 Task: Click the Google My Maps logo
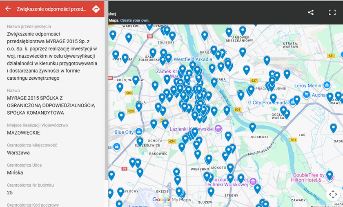(x=171, y=200)
